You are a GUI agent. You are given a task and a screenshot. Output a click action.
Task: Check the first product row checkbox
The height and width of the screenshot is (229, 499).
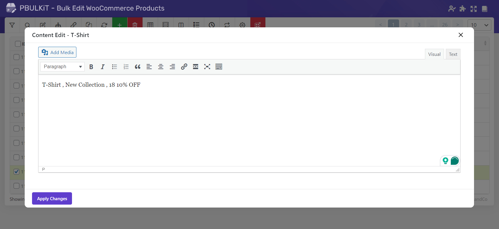coord(17,57)
